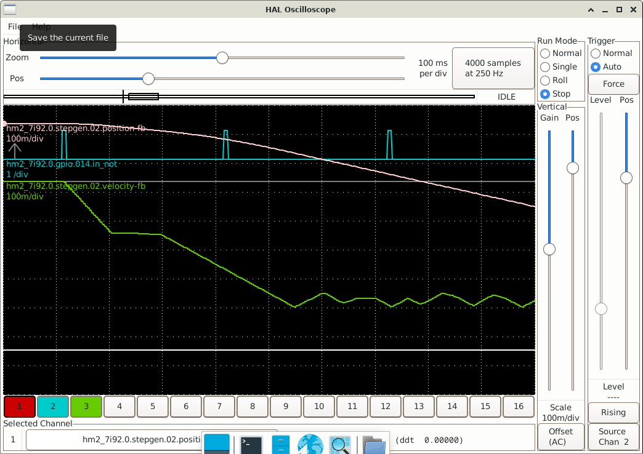Viewport: 643px width, 454px height.
Task: Click the gpio.014.in_not trace label
Action: point(62,164)
